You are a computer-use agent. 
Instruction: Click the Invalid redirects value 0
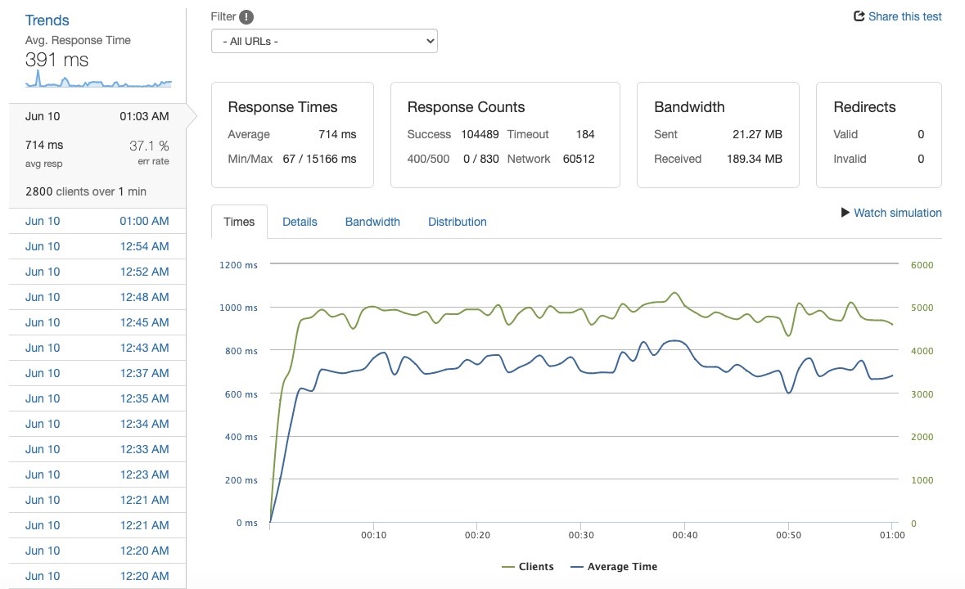pyautogui.click(x=921, y=159)
